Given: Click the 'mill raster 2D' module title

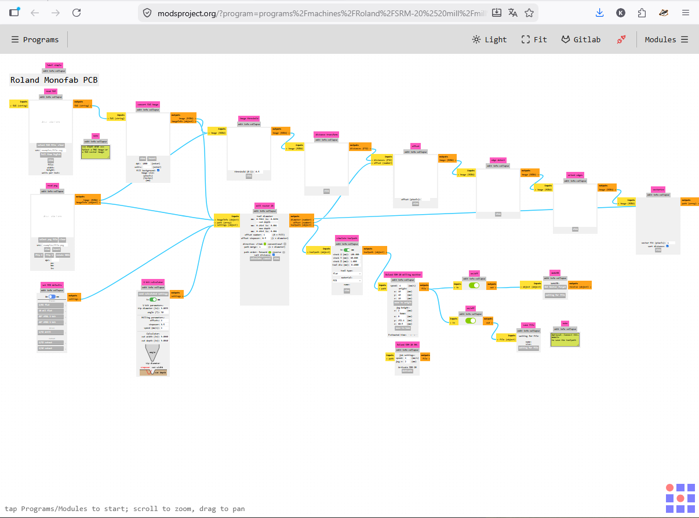Looking at the screenshot, I should pos(264,205).
